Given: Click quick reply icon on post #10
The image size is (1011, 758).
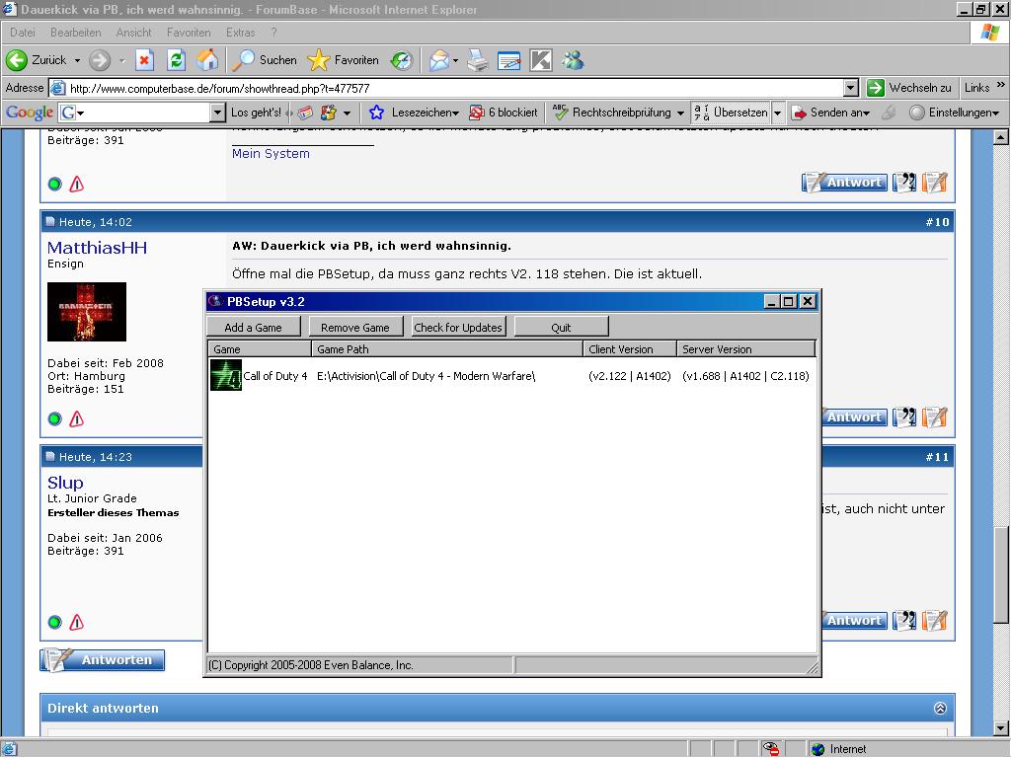Looking at the screenshot, I should tap(934, 417).
